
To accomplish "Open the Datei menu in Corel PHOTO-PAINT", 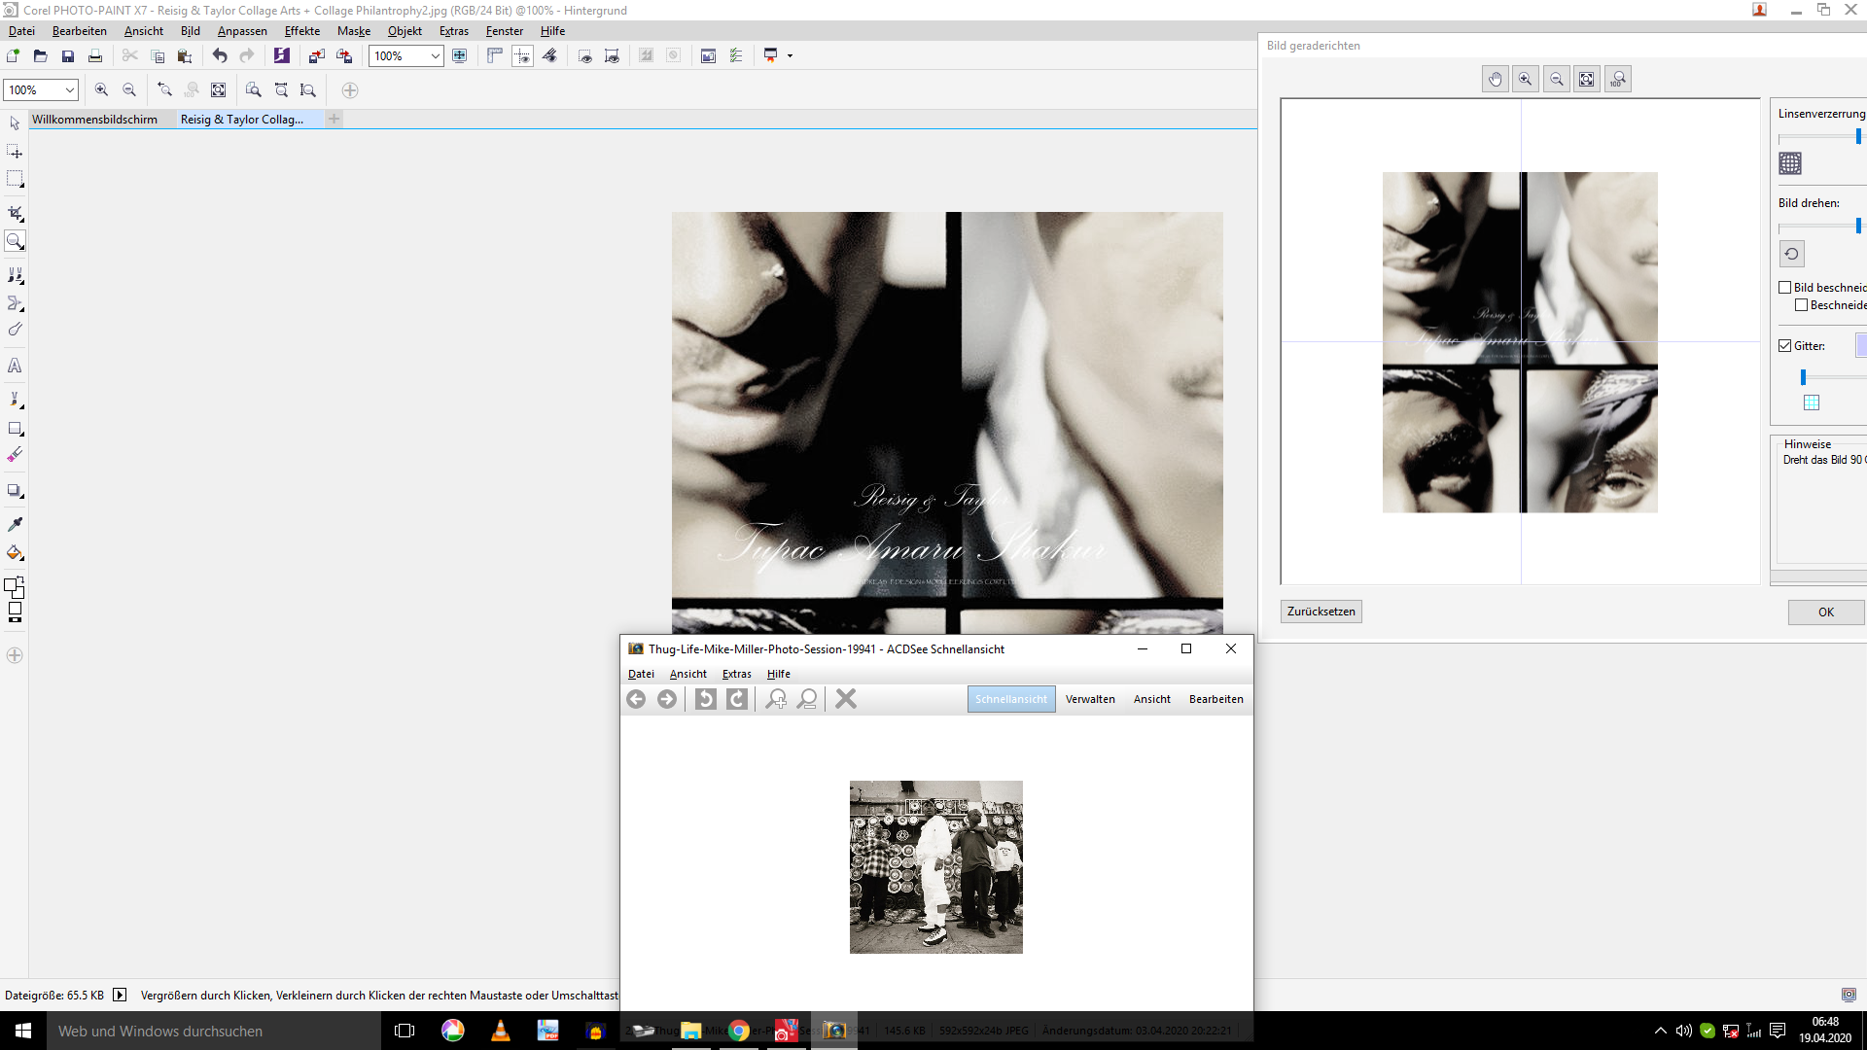I will pos(21,31).
